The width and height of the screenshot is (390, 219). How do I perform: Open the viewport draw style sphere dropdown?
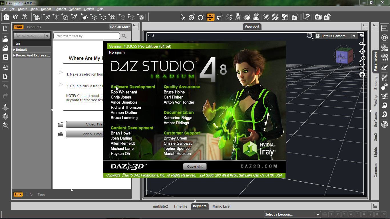[x=310, y=36]
